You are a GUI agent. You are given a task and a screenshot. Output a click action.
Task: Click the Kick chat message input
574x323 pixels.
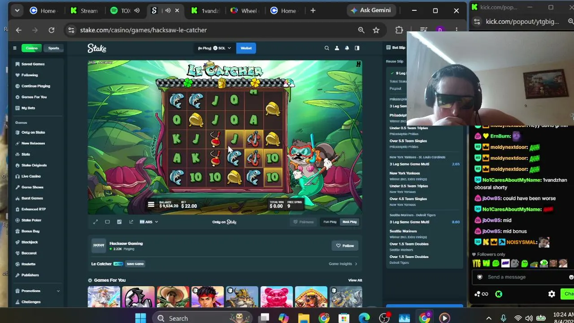point(523,277)
